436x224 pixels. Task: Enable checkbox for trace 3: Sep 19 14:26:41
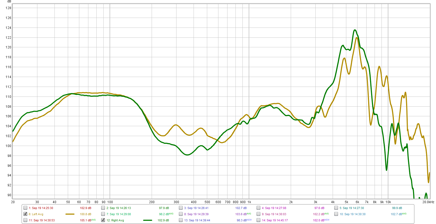click(181, 208)
